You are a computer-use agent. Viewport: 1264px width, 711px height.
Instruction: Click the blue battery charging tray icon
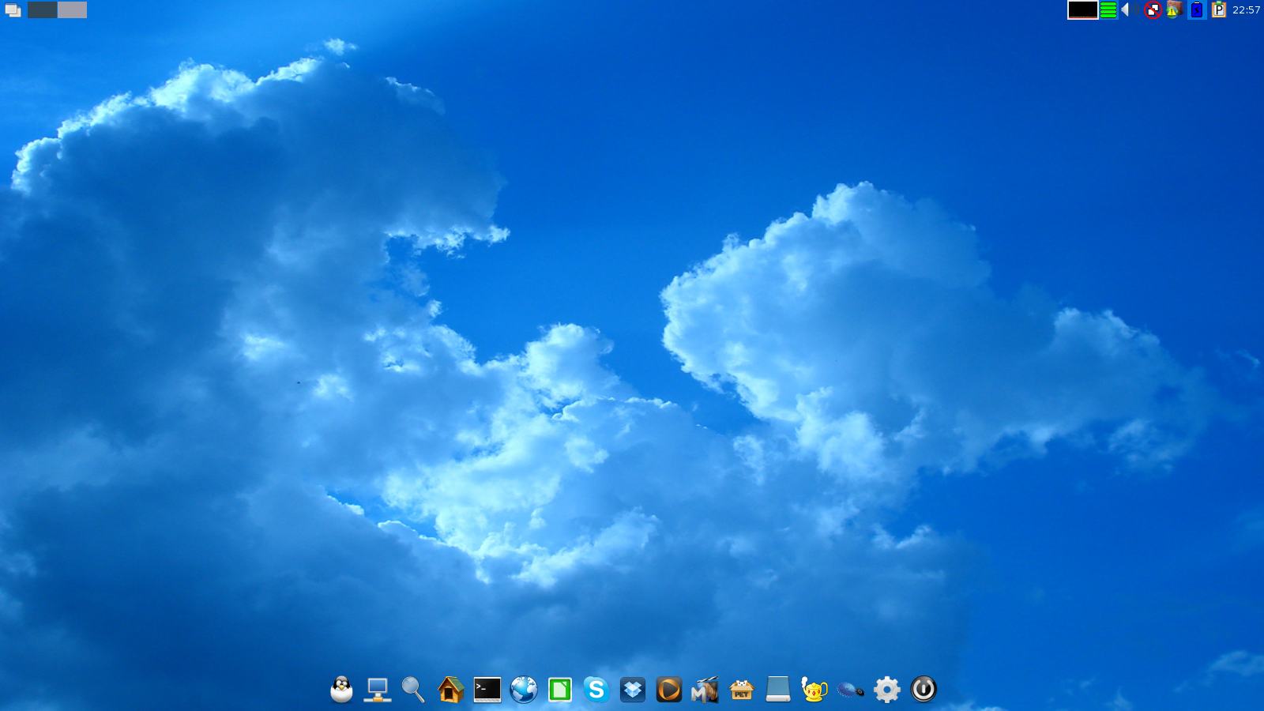[1197, 9]
